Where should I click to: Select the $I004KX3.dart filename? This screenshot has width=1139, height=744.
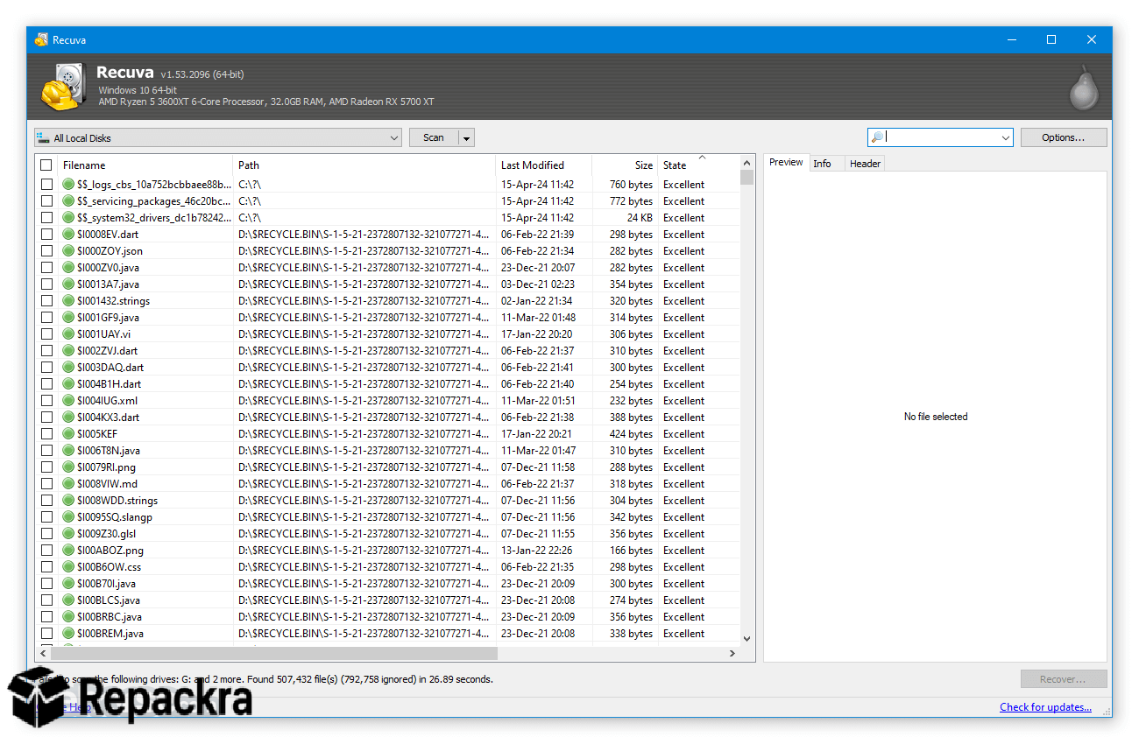pyautogui.click(x=108, y=418)
